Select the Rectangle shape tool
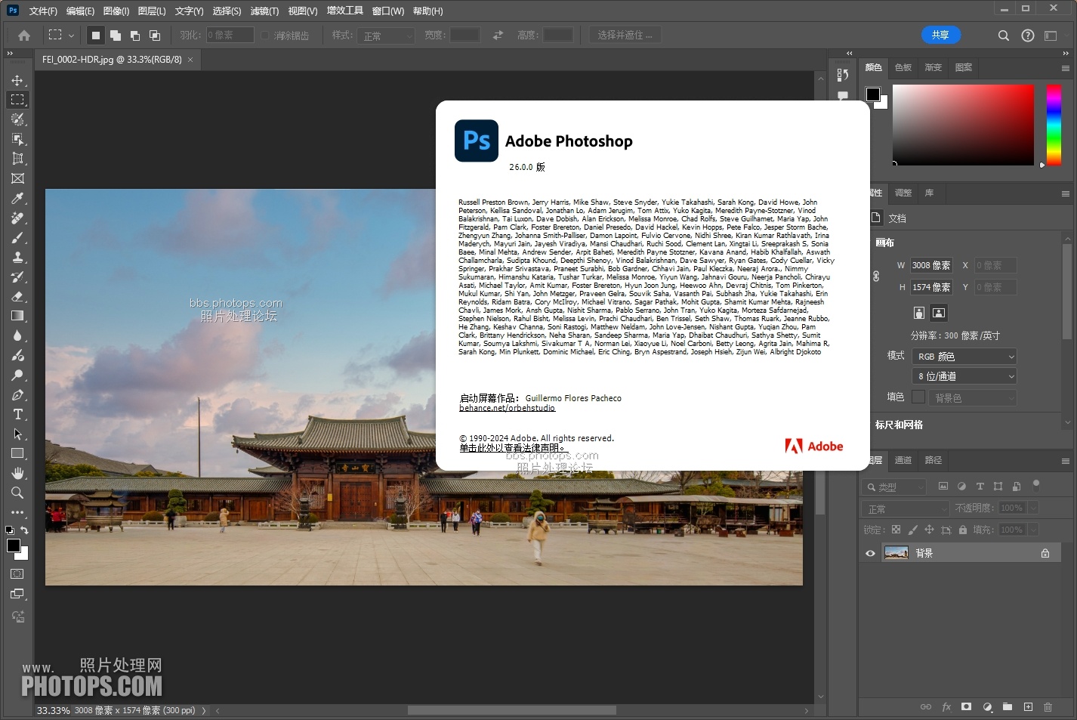 [x=17, y=453]
